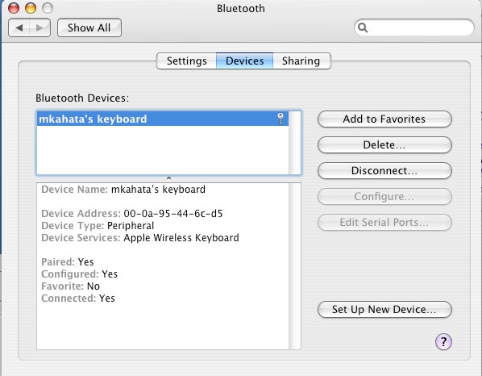Add the keyboard to Favorites
The image size is (482, 376).
384,119
